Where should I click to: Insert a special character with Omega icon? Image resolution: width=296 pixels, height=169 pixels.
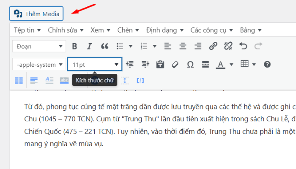190,65
